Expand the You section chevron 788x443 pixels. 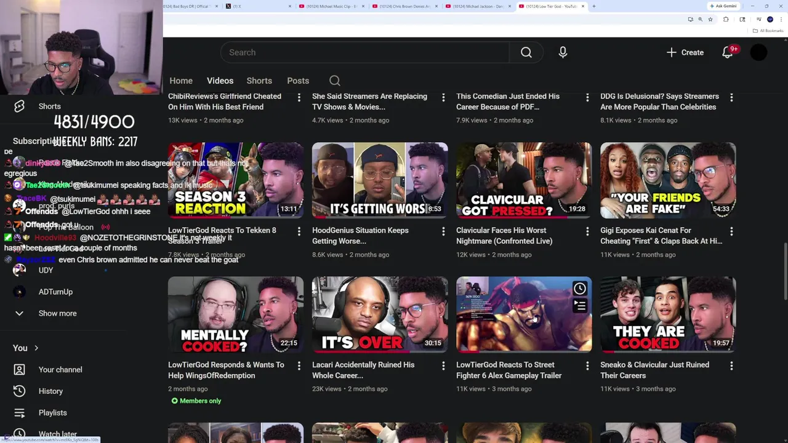tap(36, 348)
